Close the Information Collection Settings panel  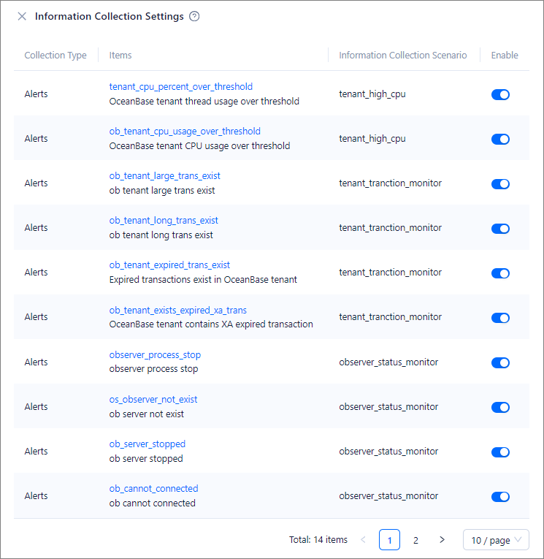[x=22, y=16]
